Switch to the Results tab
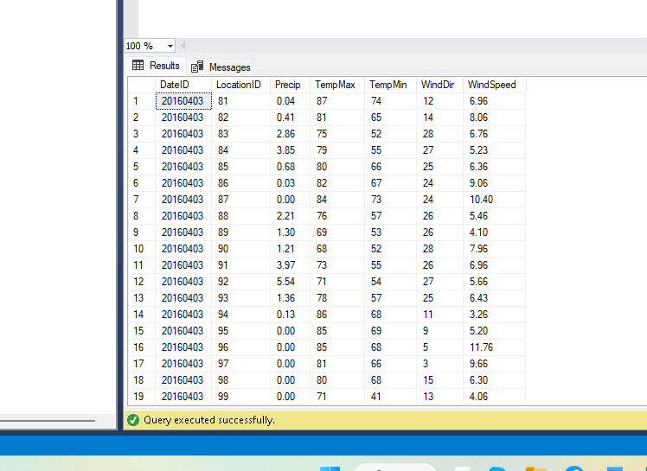Viewport: 647px width, 471px height. click(x=163, y=66)
